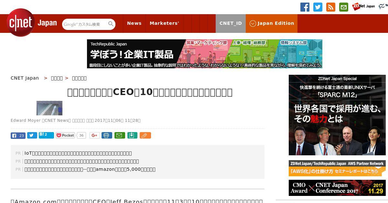Click the teal download/save article icon
Viewport: 388px width, 203px height.
coord(132,135)
